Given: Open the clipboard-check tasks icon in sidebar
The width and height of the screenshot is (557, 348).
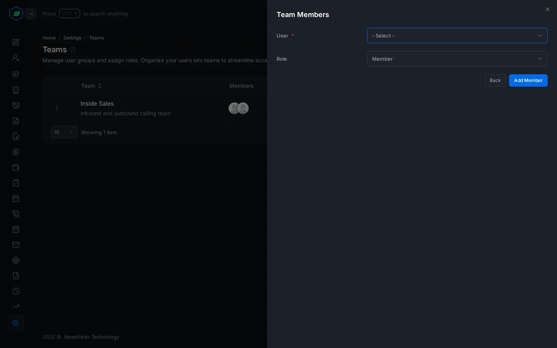Looking at the screenshot, I should [16, 183].
